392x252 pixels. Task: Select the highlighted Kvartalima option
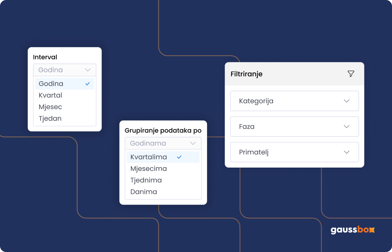(163, 157)
